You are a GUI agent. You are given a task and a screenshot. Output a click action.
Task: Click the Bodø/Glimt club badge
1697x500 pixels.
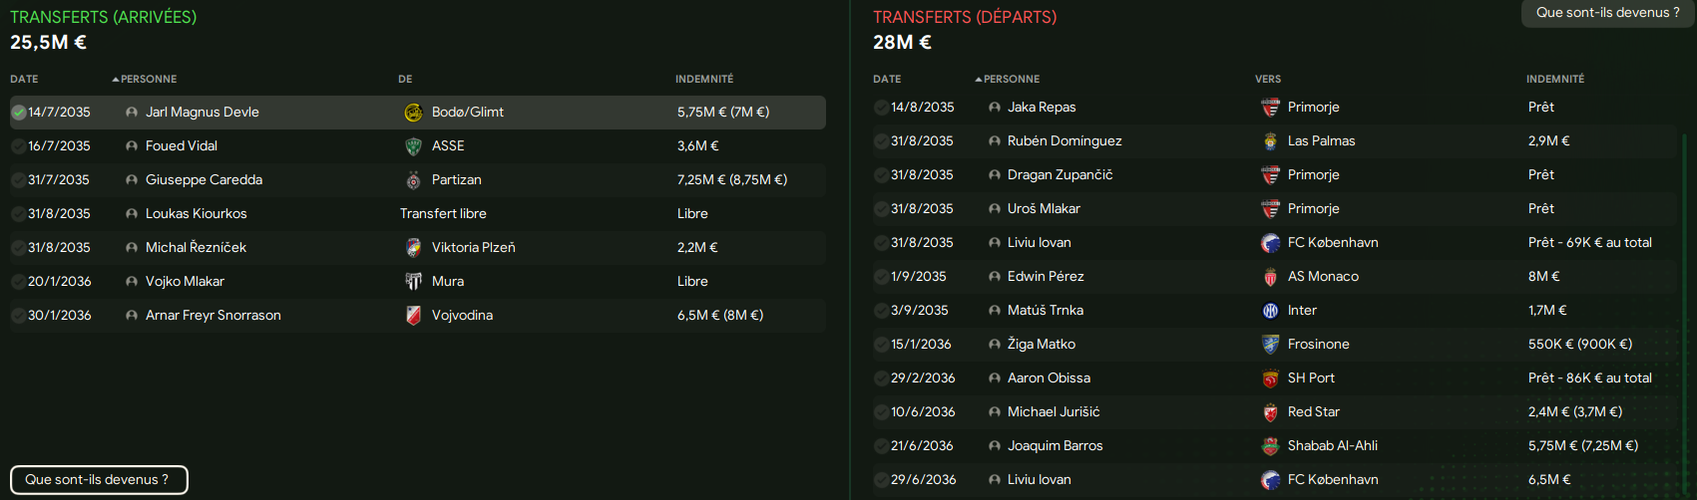(x=413, y=113)
